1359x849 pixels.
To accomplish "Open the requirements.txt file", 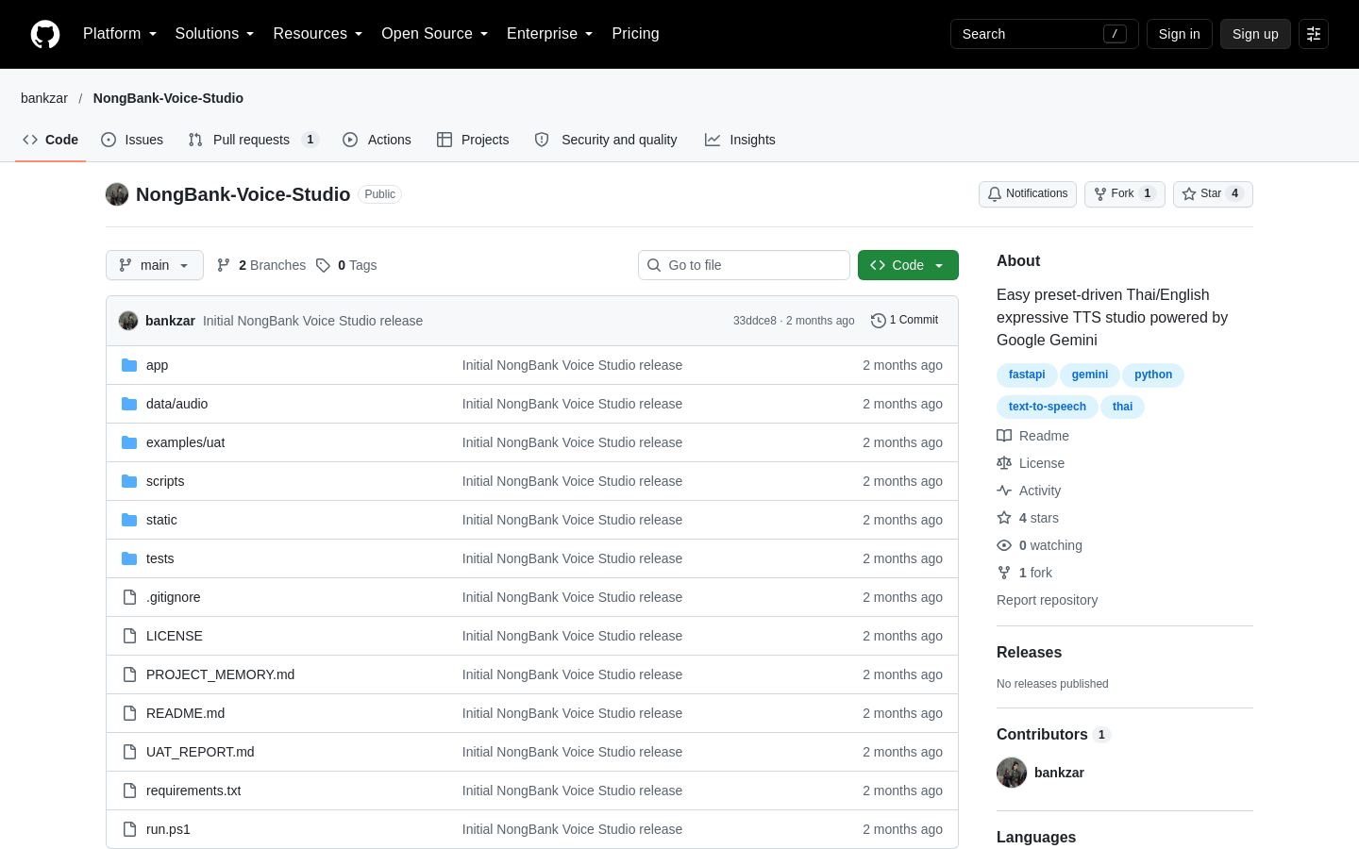I will 193,791.
